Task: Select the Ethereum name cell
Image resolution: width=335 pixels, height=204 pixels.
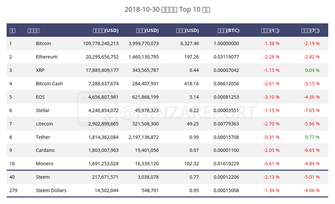Action: (47, 57)
